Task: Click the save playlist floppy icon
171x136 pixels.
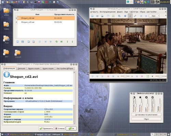Action: [23, 41]
